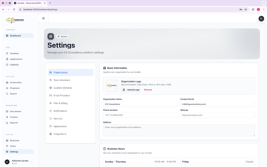
Task: Open the N user avatar menu
Action: tap(261, 18)
